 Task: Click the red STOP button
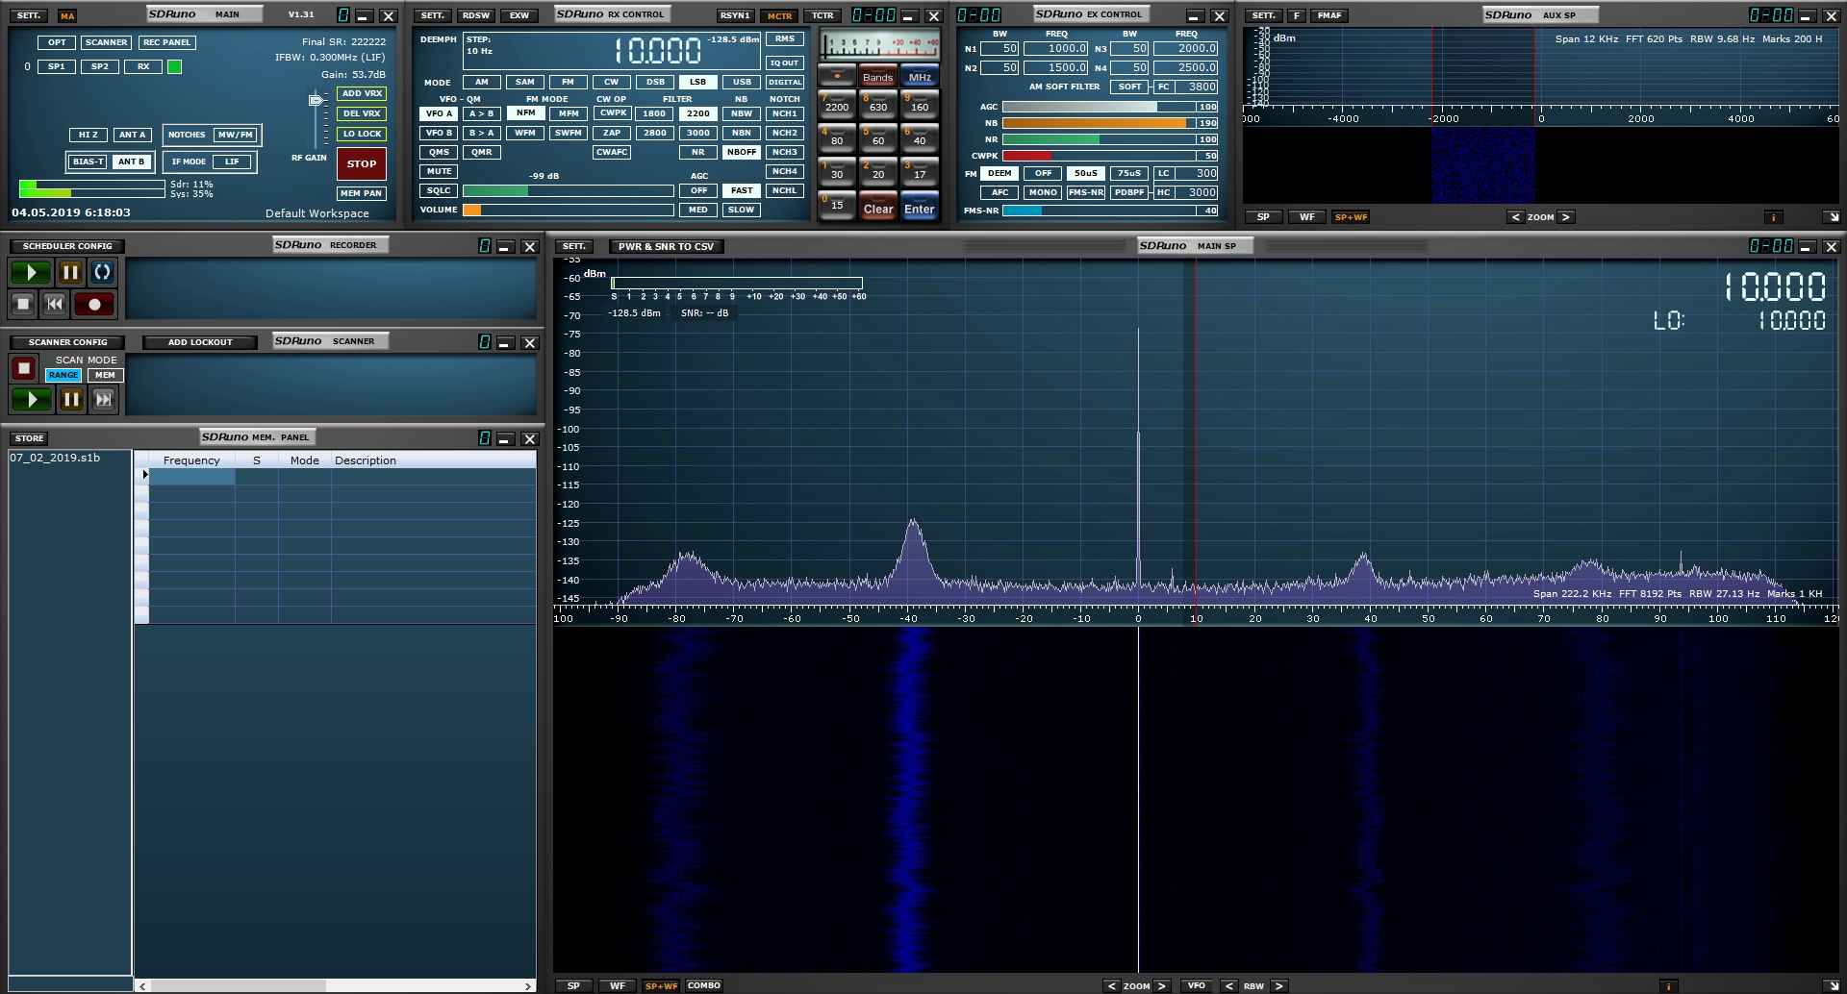tap(362, 163)
